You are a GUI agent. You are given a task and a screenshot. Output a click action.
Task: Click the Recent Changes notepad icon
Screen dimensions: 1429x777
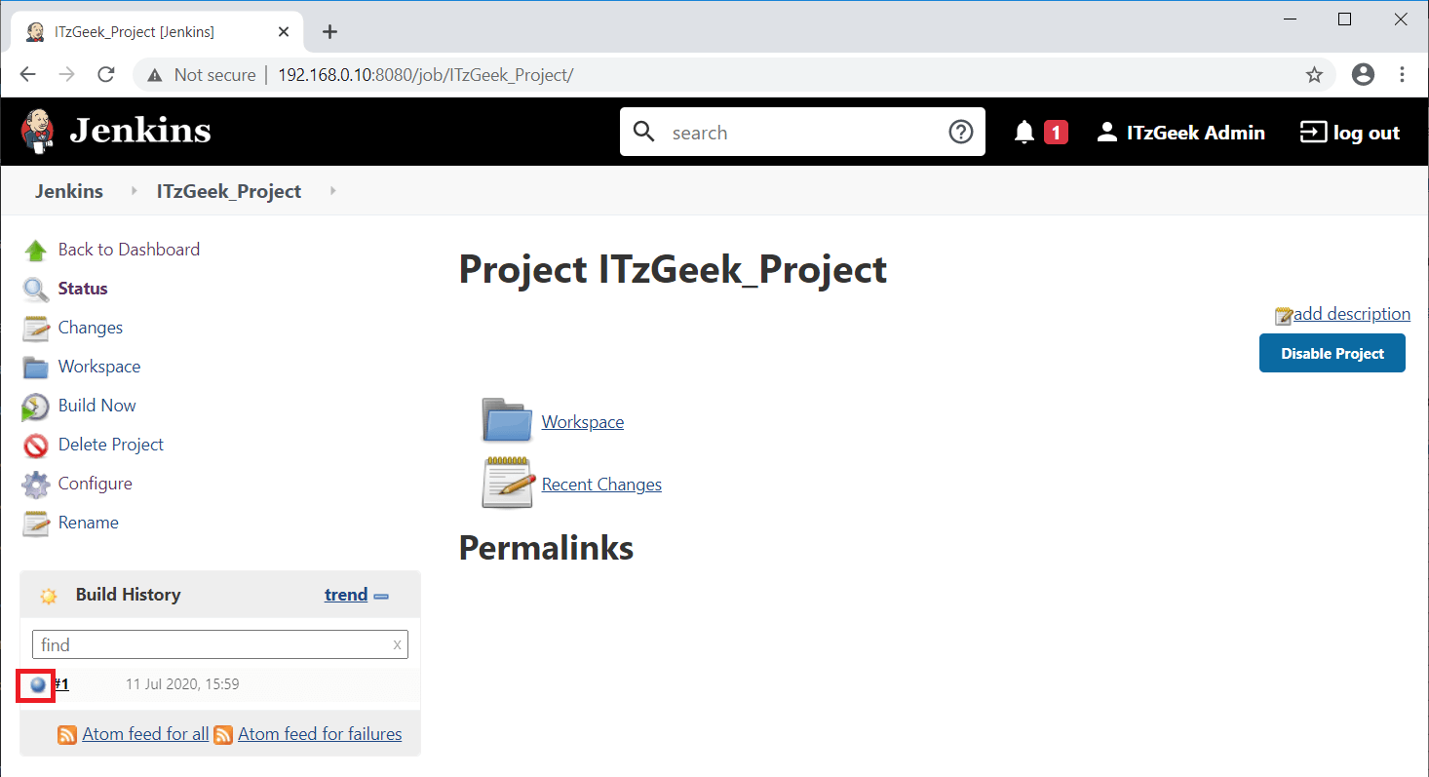pos(508,483)
